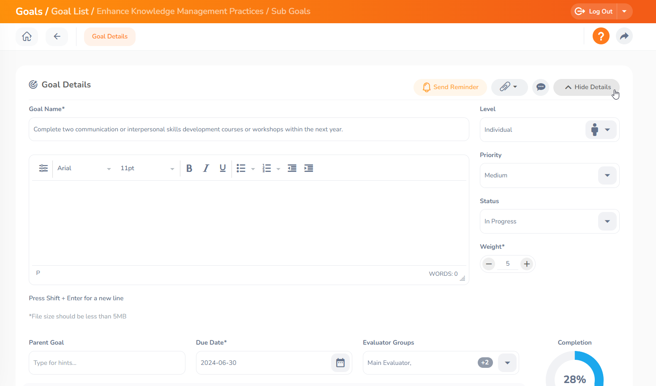The width and height of the screenshot is (656, 386).
Task: Open the Goal List breadcrumb
Action: [x=70, y=11]
